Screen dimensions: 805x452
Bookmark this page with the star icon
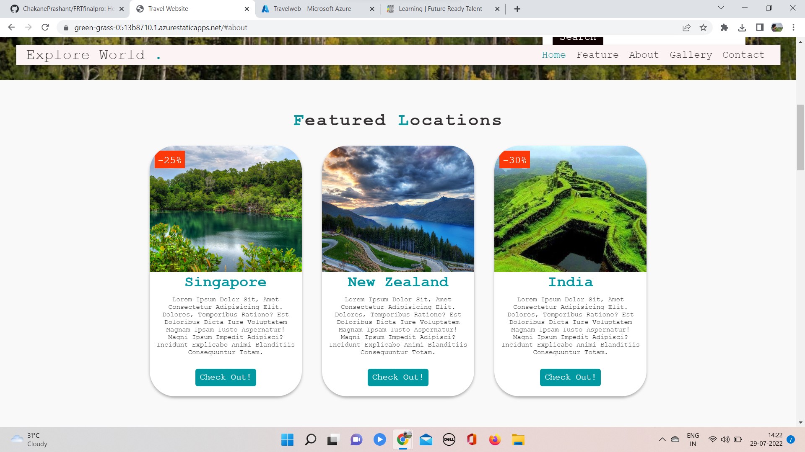[703, 28]
